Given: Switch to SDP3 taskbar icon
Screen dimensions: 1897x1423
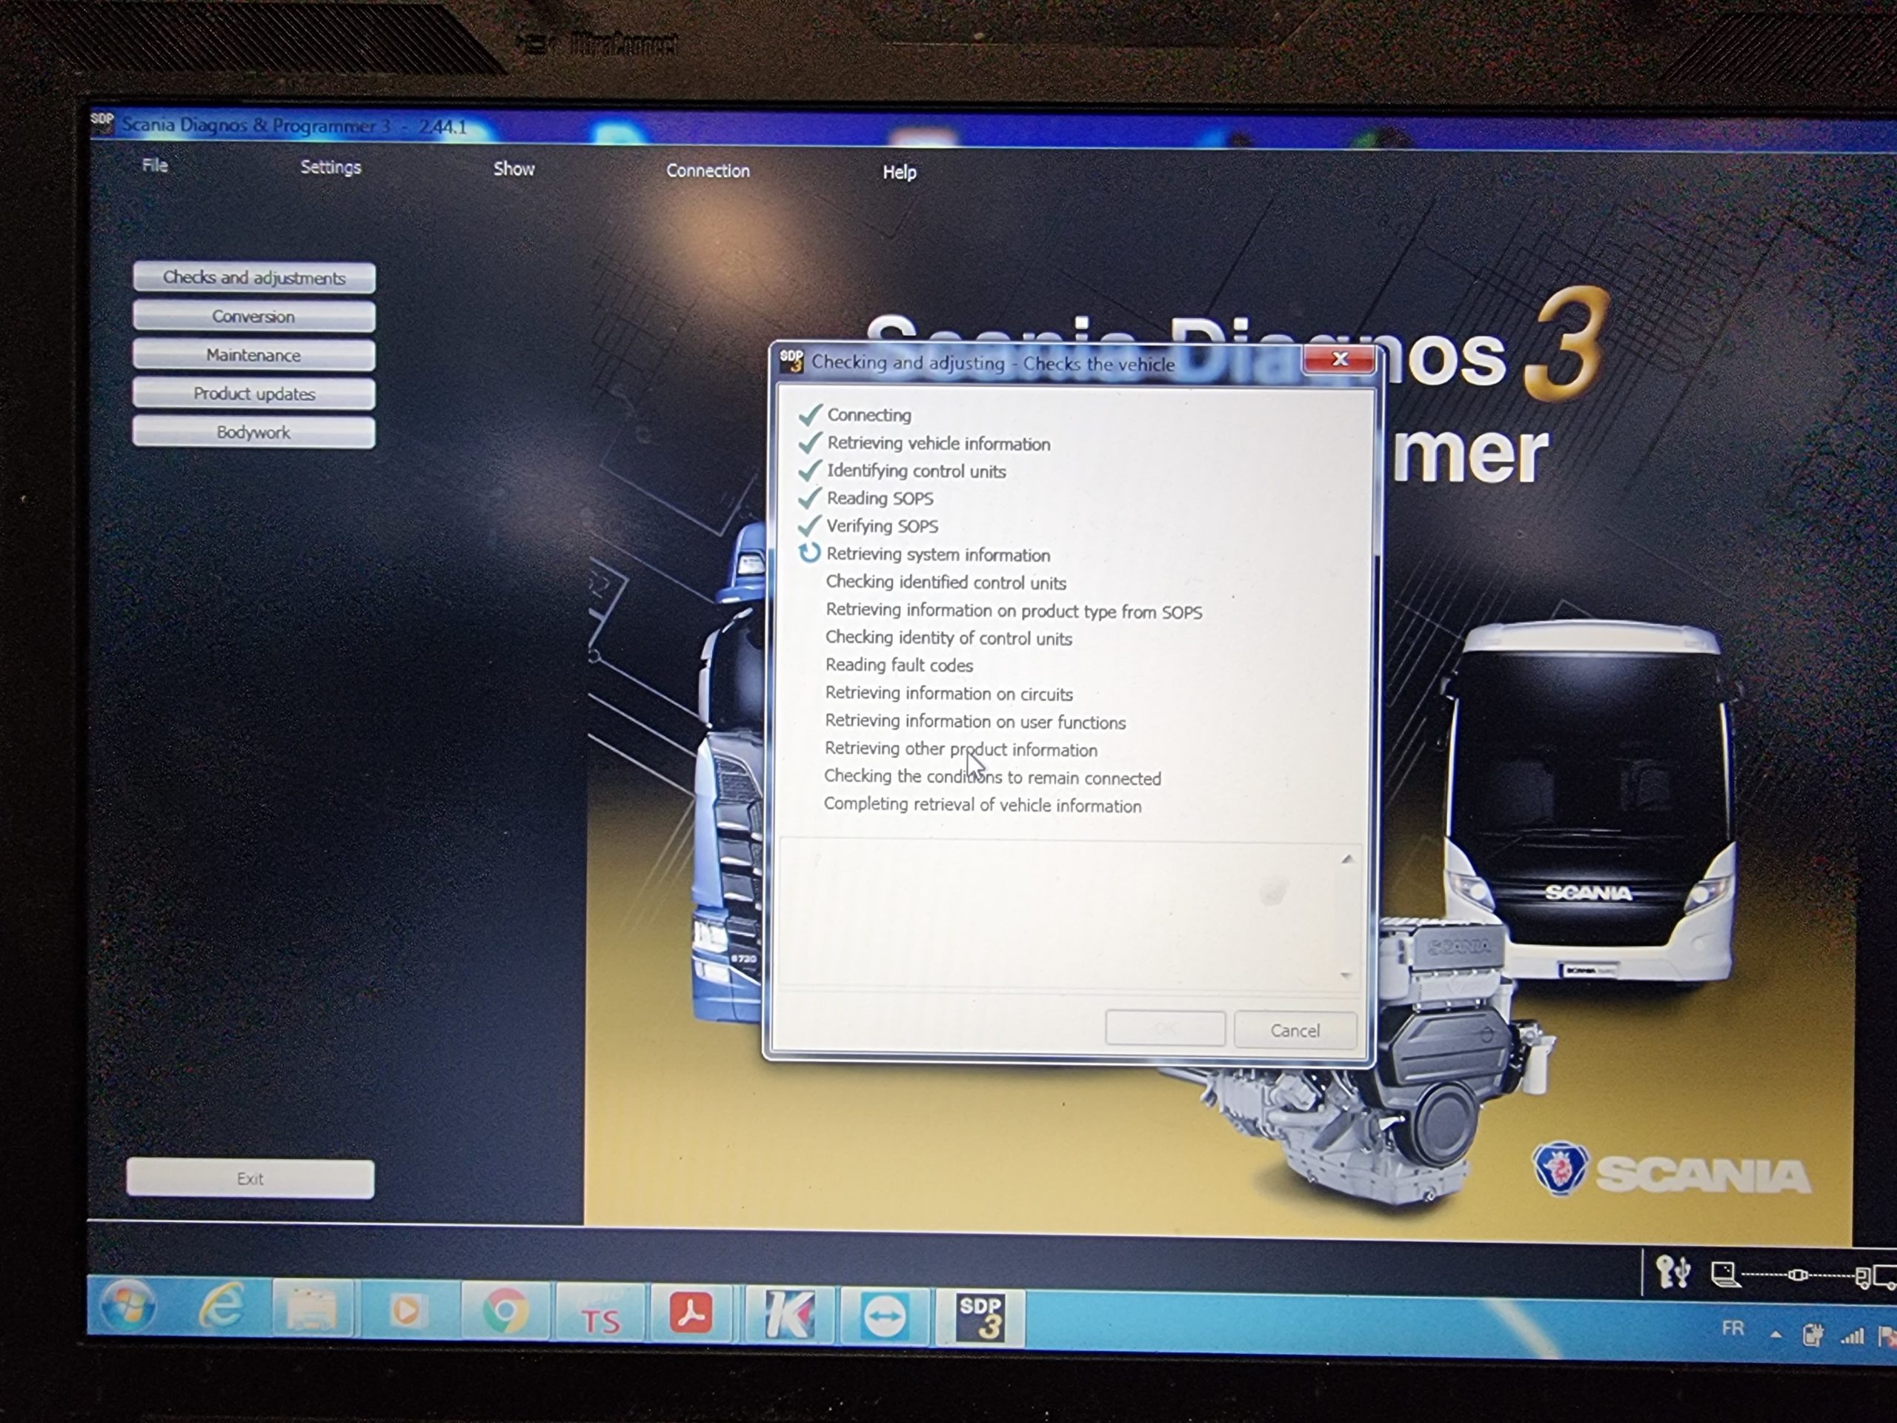Looking at the screenshot, I should point(980,1318).
